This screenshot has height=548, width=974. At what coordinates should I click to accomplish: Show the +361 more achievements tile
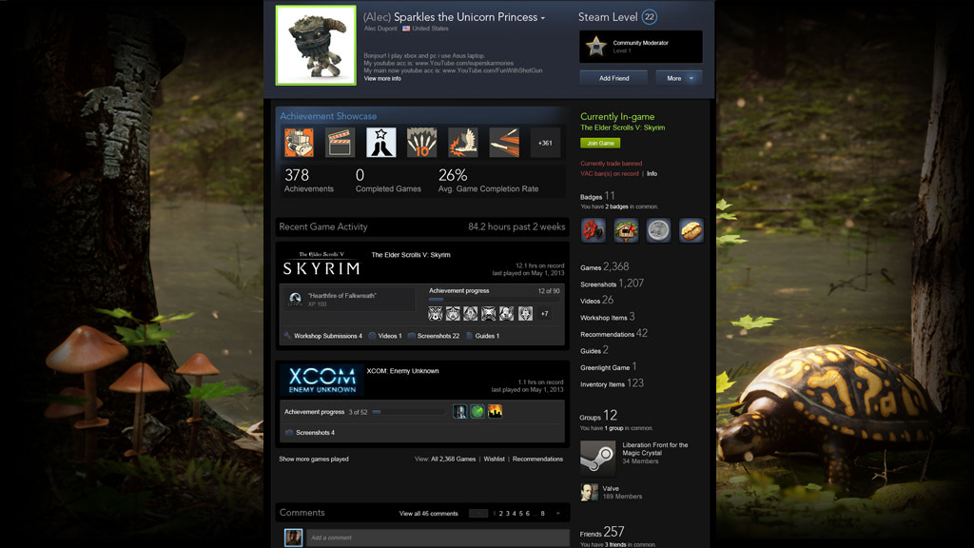(x=545, y=143)
